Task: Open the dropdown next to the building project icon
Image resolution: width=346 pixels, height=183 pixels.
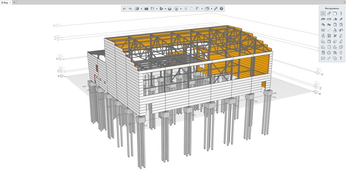Action: (141, 9)
